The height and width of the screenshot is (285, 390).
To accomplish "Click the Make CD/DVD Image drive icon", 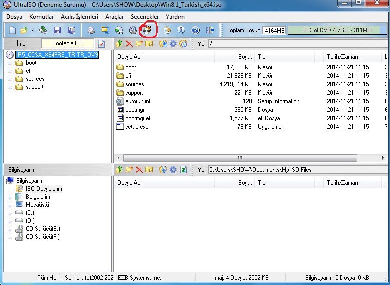I will click(x=91, y=30).
